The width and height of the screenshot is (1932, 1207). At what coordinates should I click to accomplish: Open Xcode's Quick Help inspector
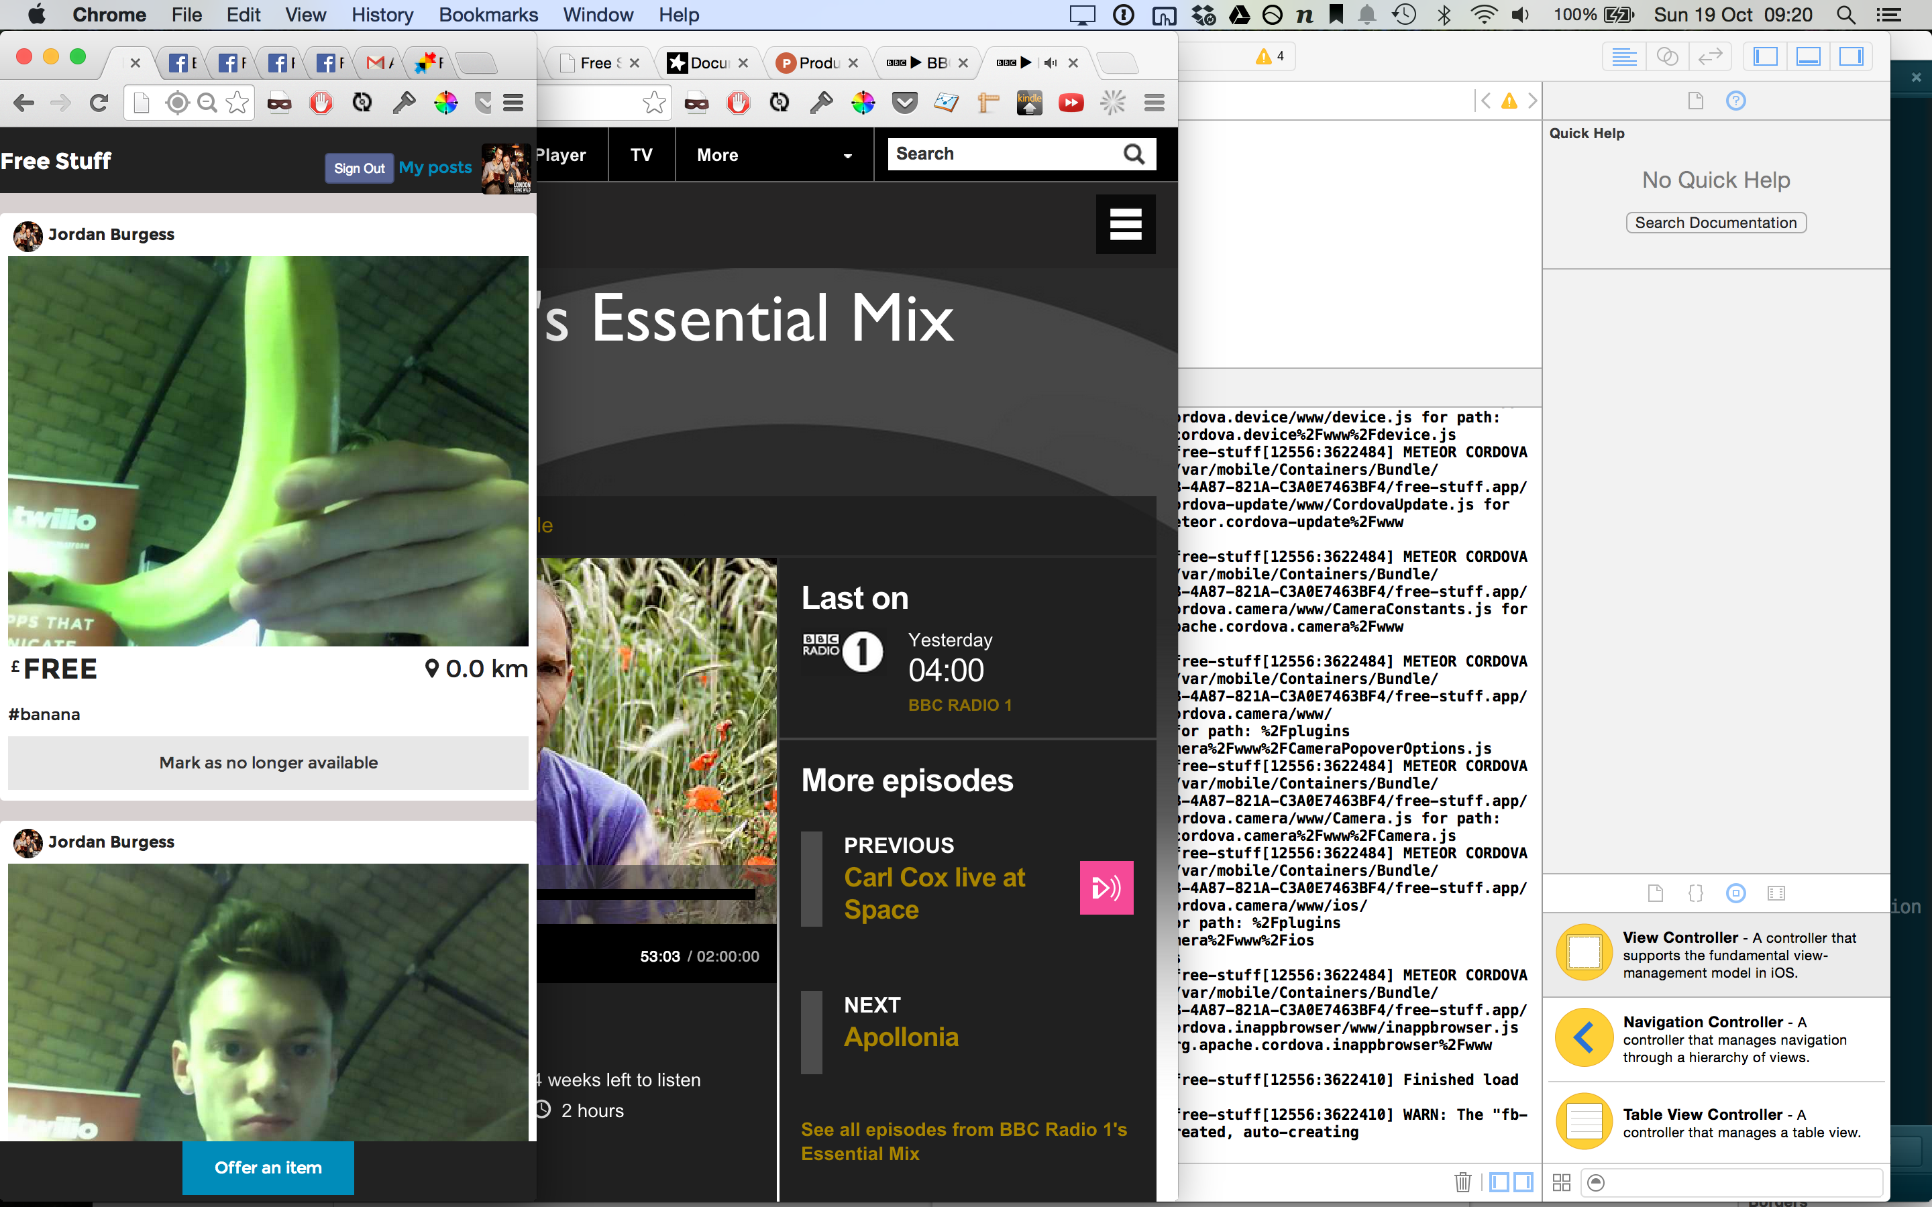click(x=1735, y=101)
